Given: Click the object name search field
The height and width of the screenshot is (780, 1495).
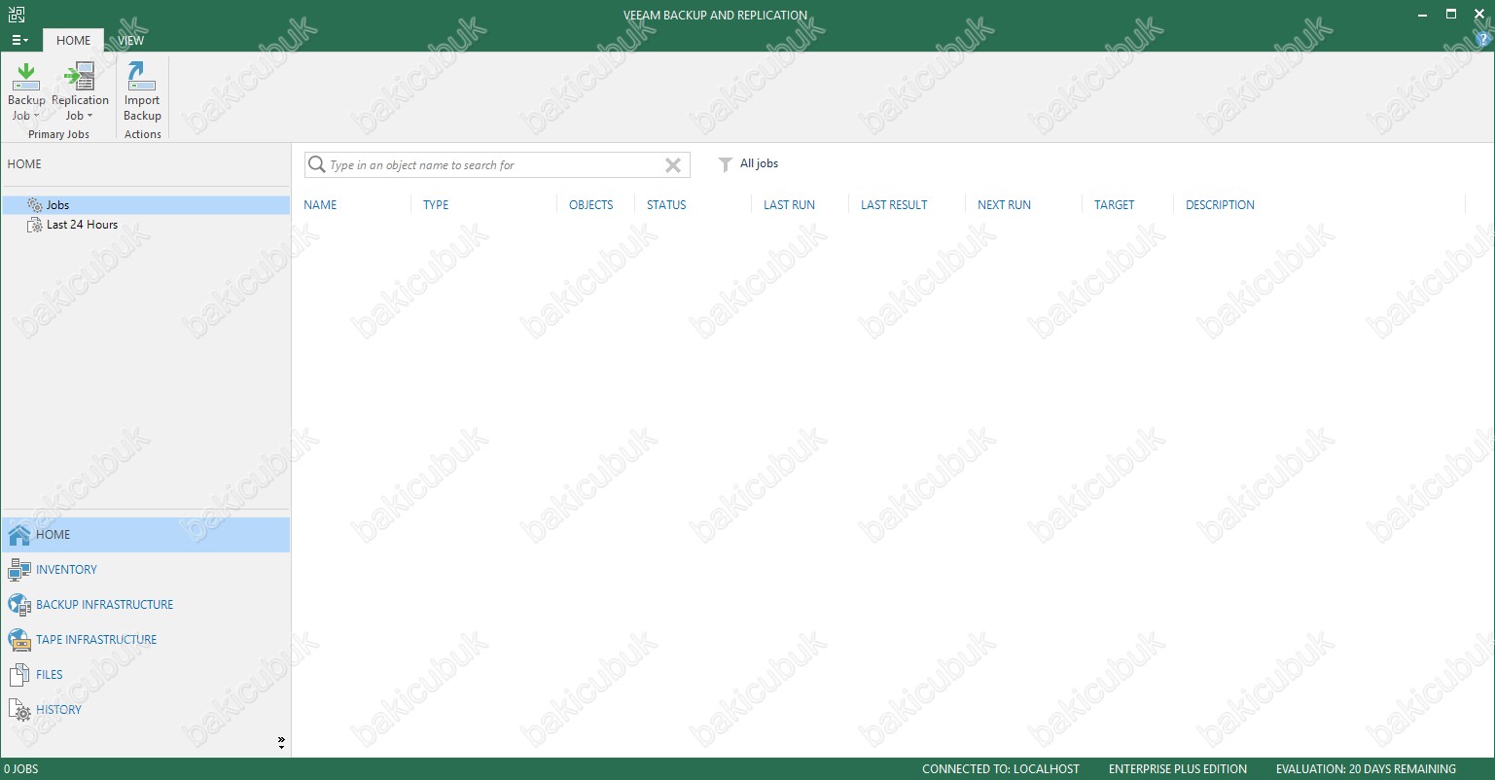Looking at the screenshot, I should click(x=491, y=165).
